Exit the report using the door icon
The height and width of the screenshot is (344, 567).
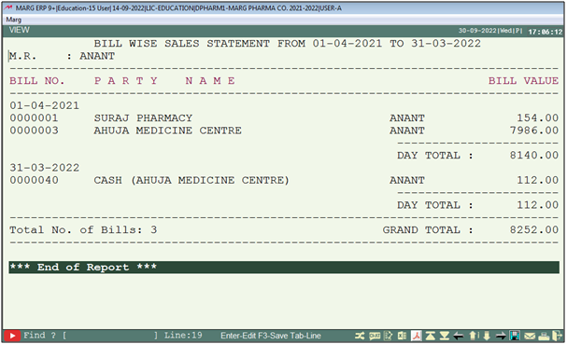pos(558,336)
